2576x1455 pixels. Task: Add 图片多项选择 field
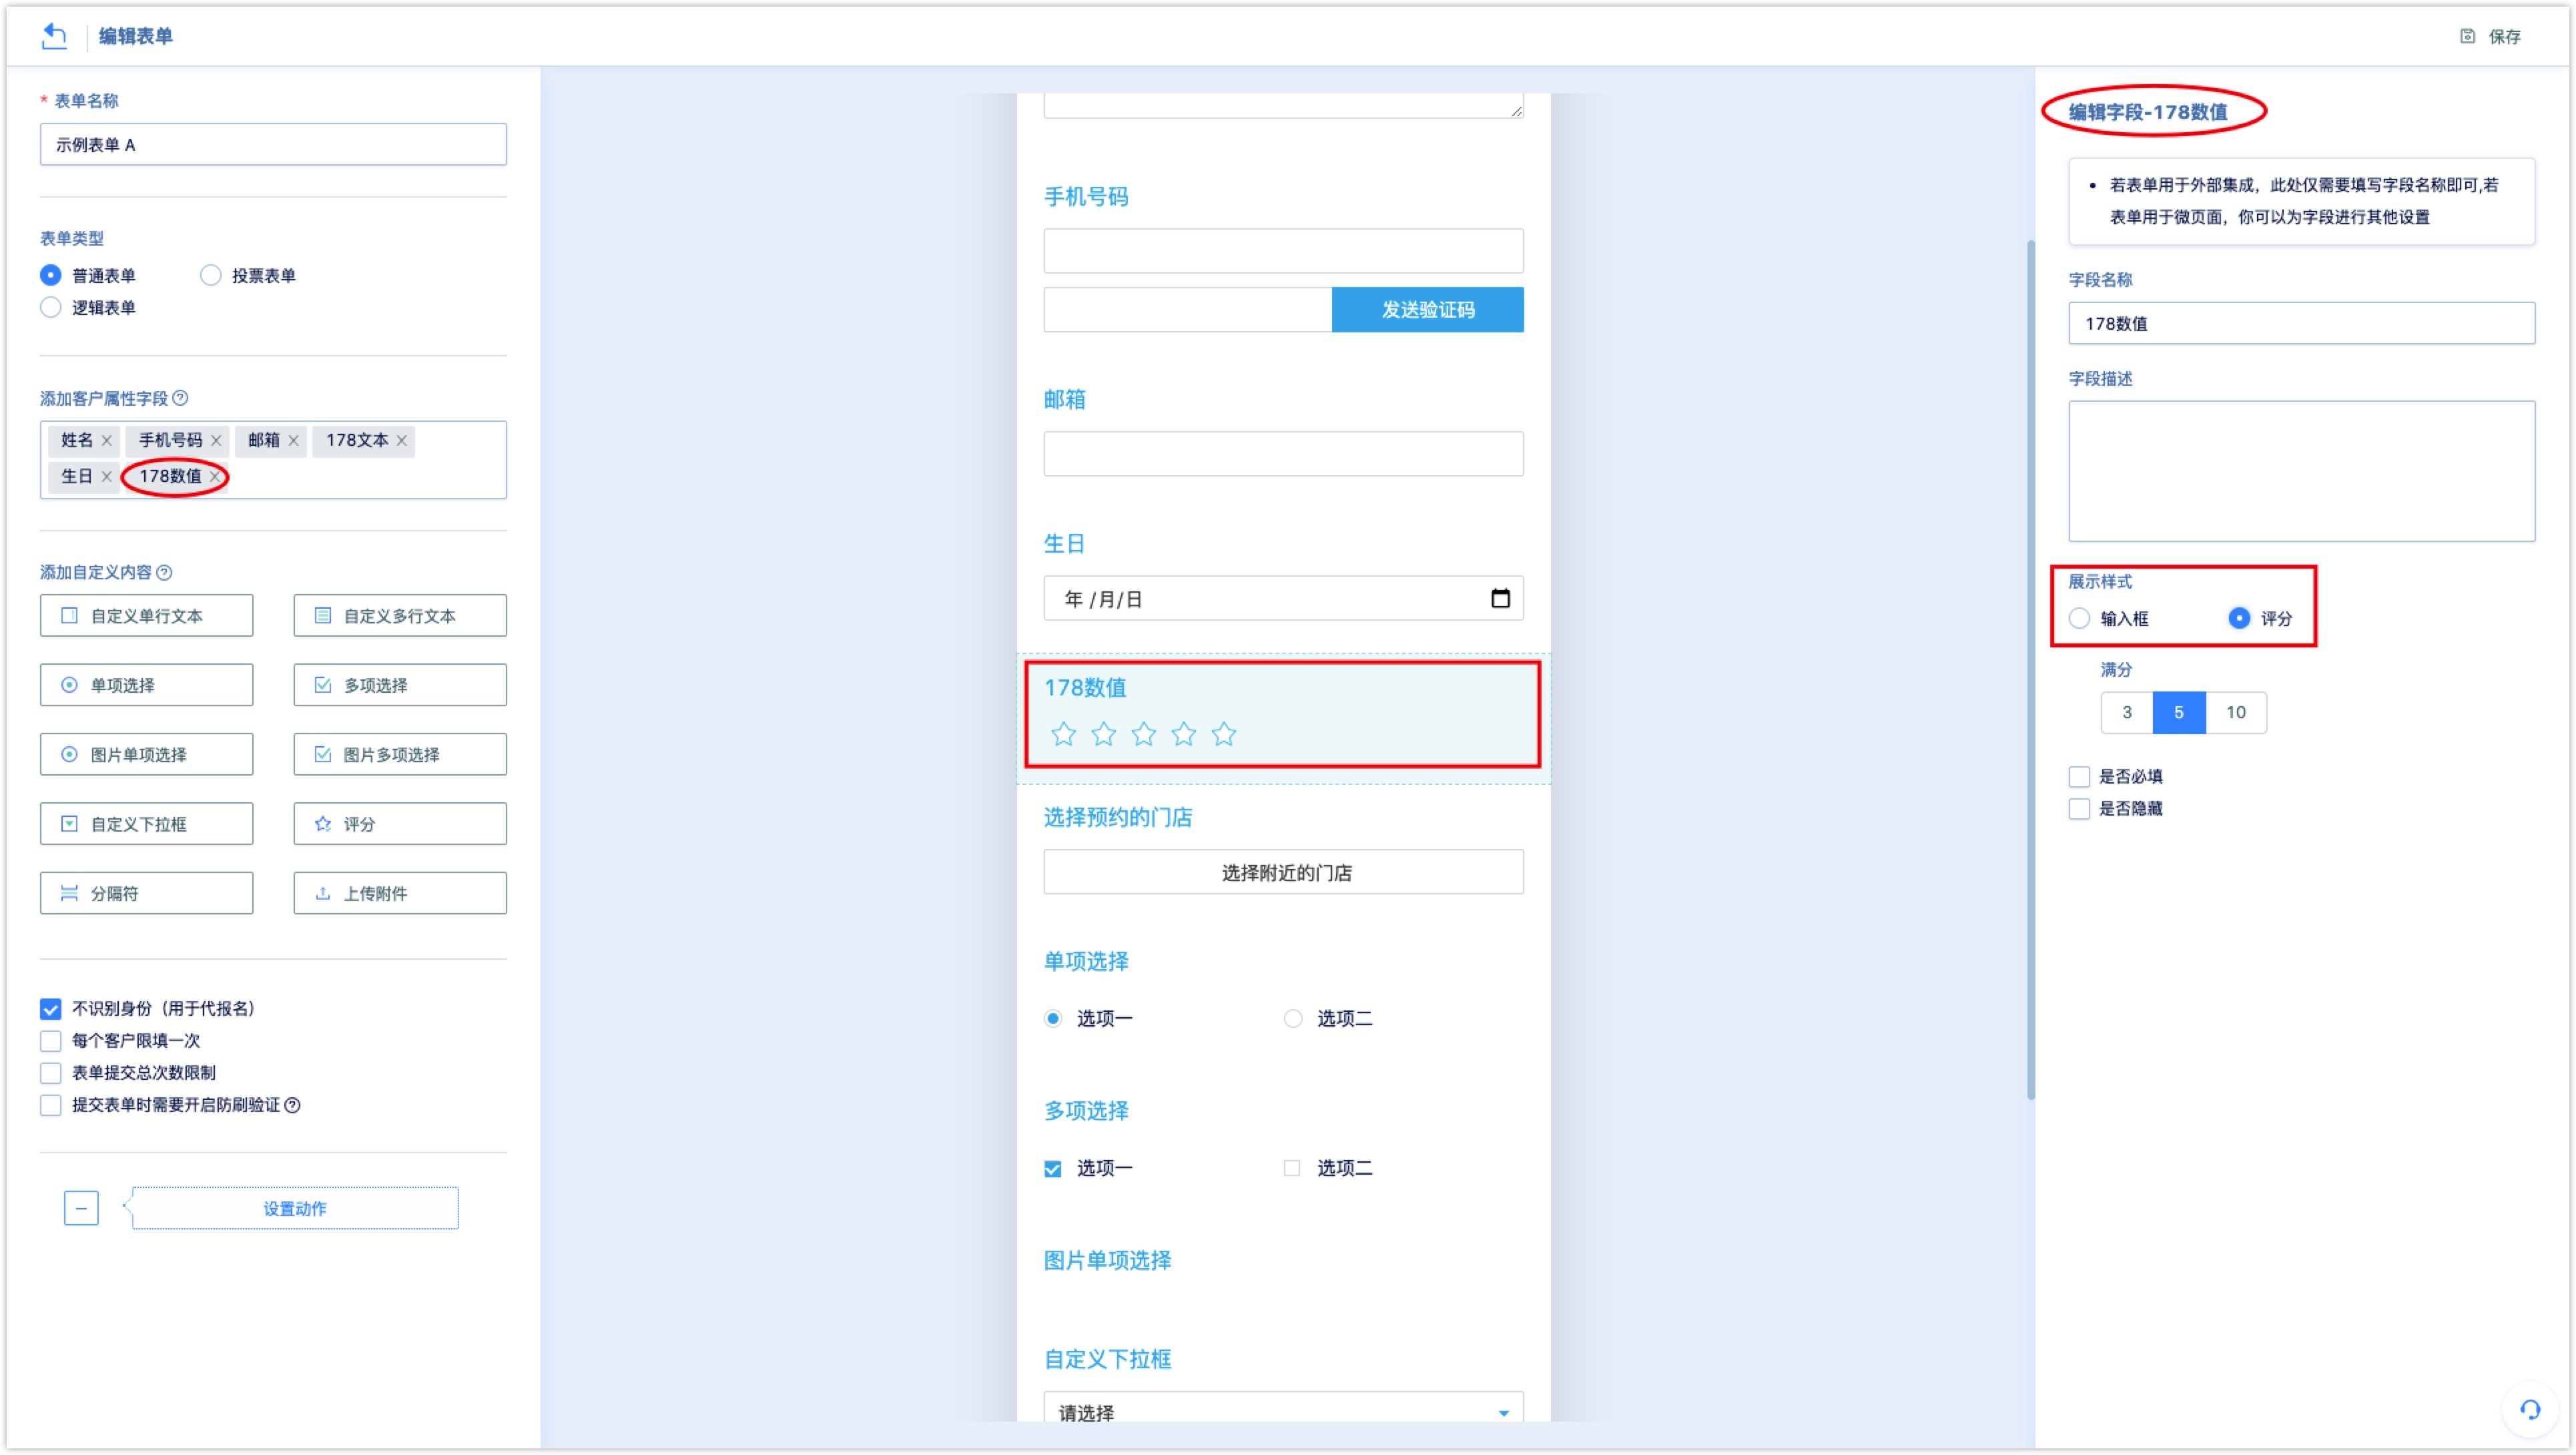pyautogui.click(x=399, y=754)
